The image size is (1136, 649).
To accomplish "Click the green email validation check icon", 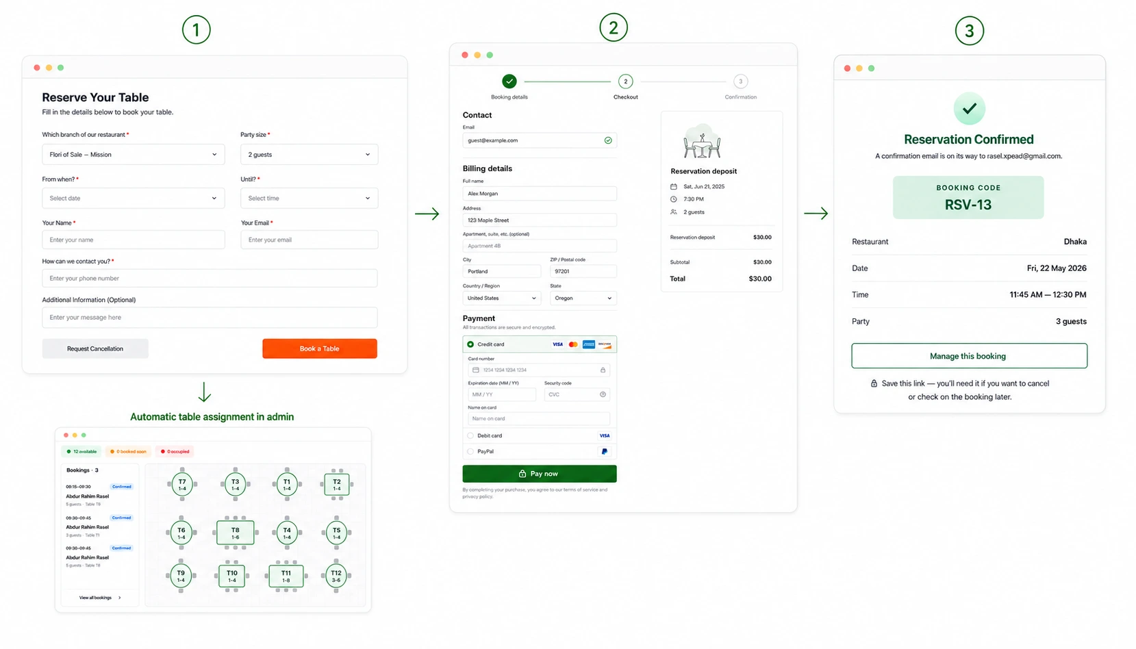I will [x=608, y=140].
